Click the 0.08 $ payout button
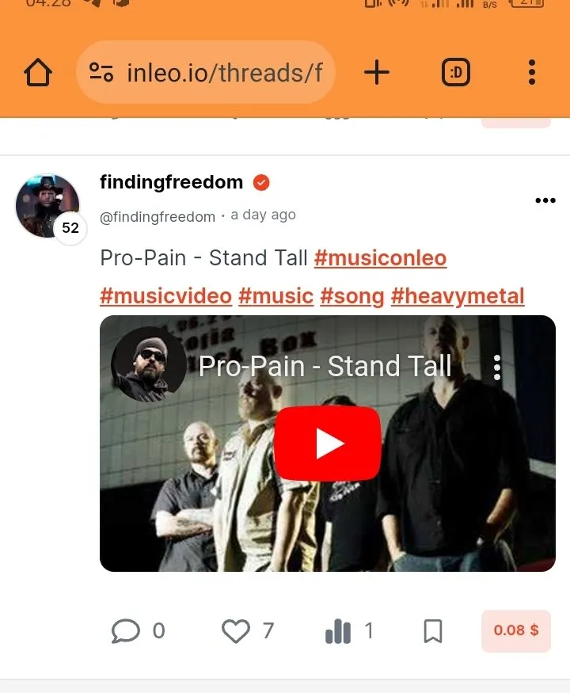The width and height of the screenshot is (570, 693). point(516,630)
